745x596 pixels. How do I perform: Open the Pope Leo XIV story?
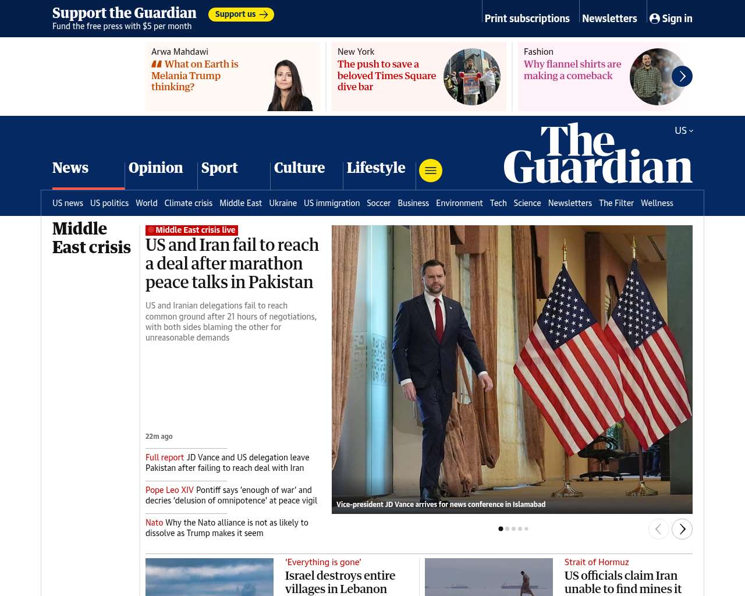click(232, 495)
